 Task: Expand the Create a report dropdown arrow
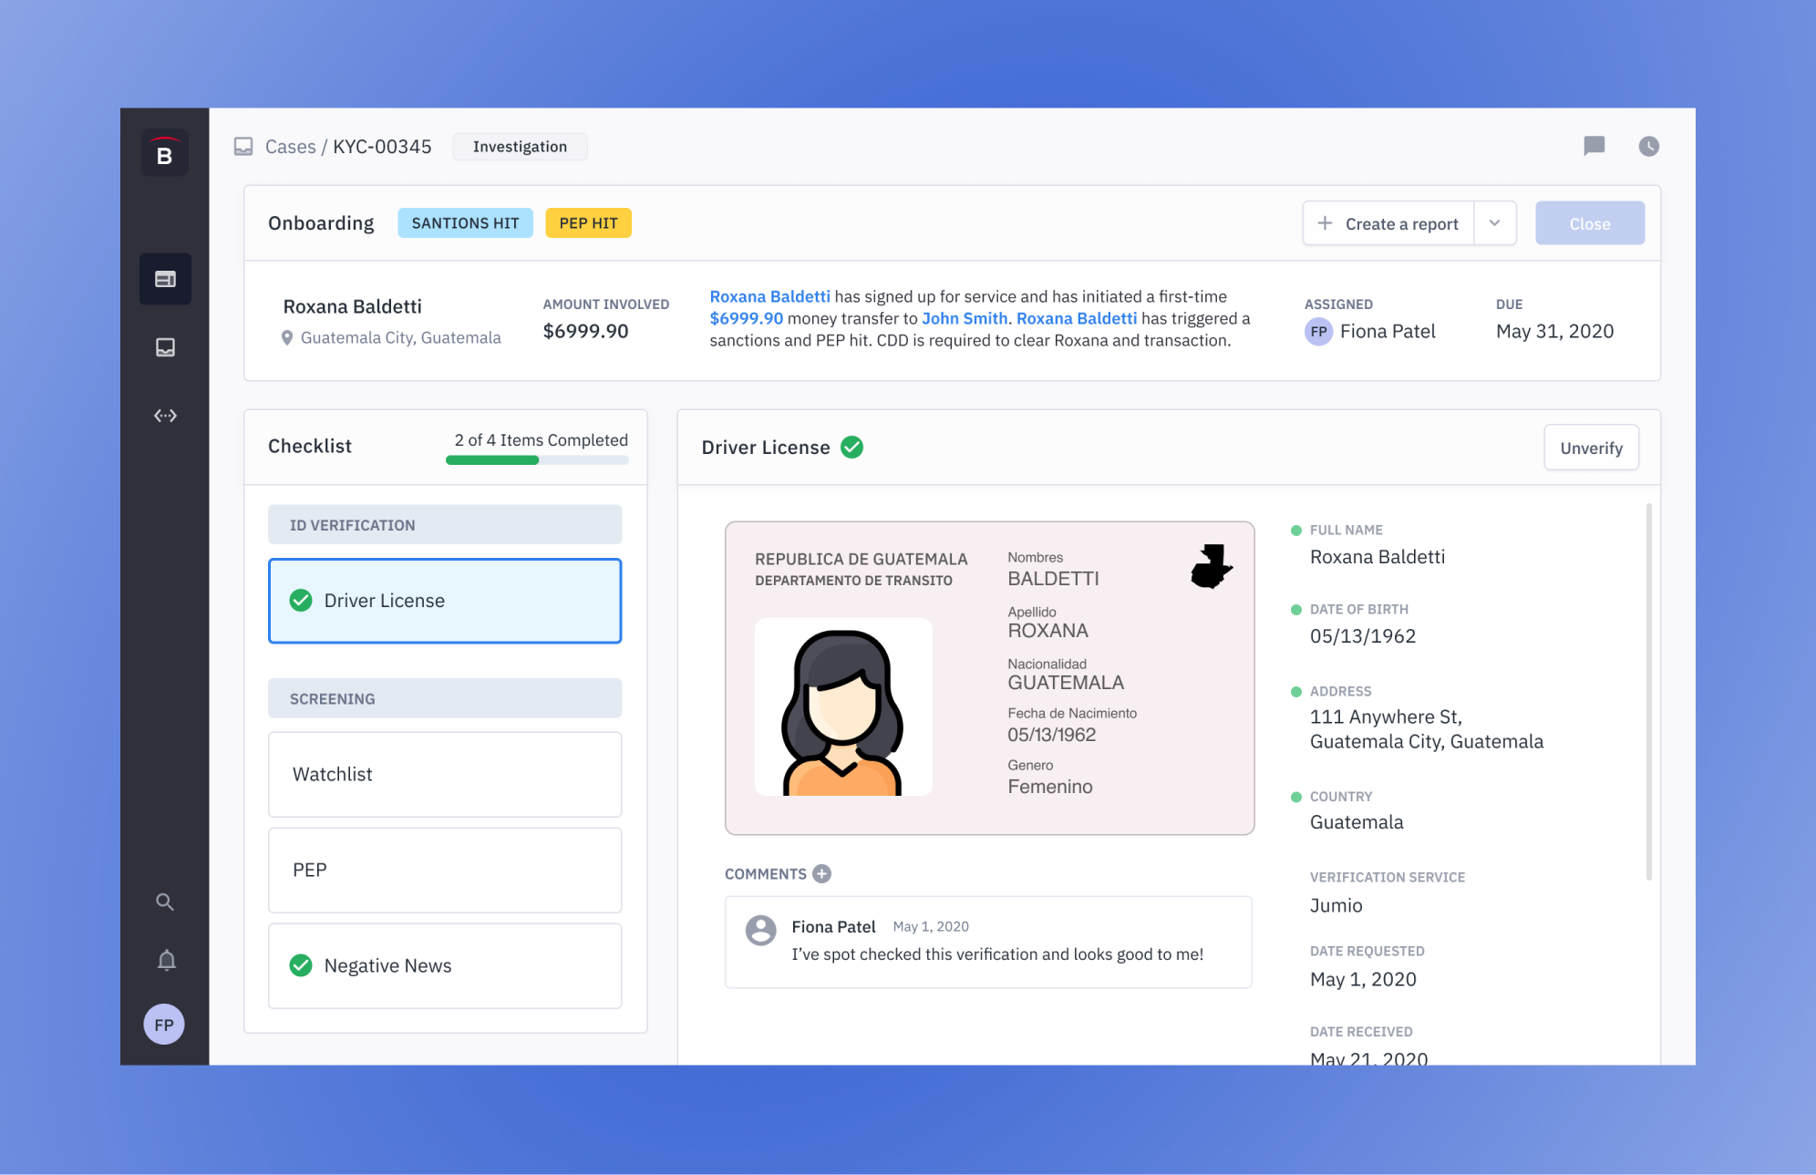[x=1495, y=223]
